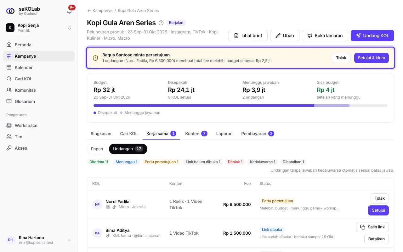Click Setujui & kirim in the banner
The image size is (403, 252).
tap(372, 58)
